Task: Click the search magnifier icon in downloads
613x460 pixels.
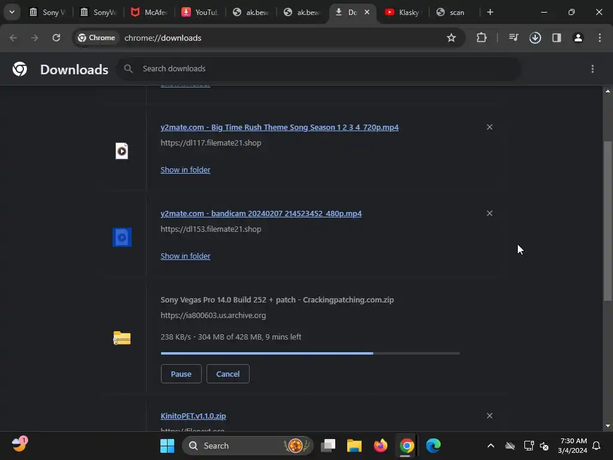Action: click(128, 69)
